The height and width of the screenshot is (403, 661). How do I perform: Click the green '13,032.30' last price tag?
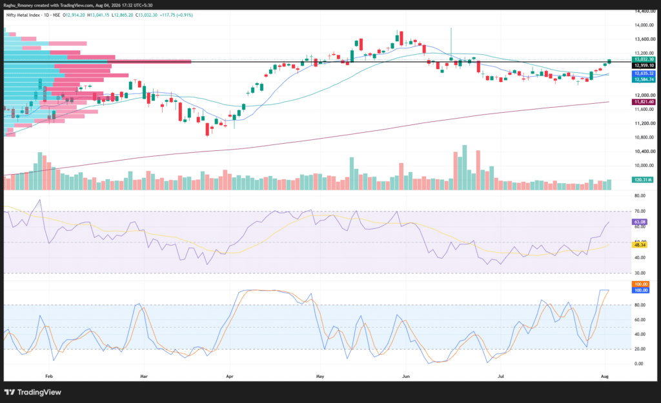[x=644, y=59]
